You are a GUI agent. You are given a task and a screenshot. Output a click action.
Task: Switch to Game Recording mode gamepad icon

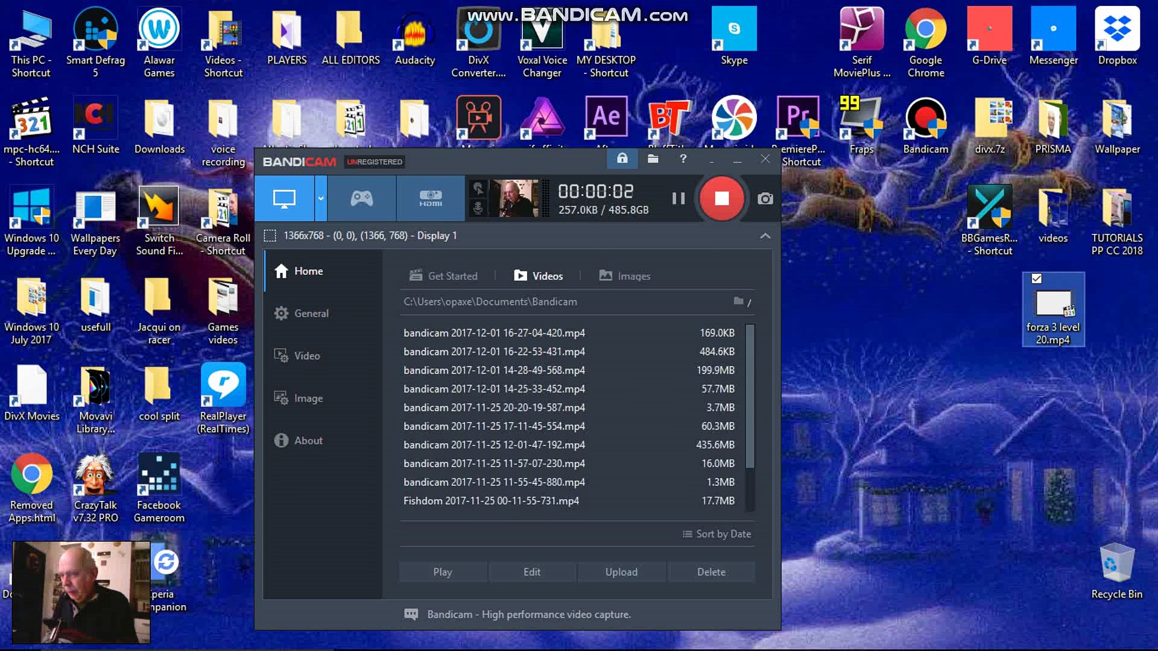coord(362,198)
